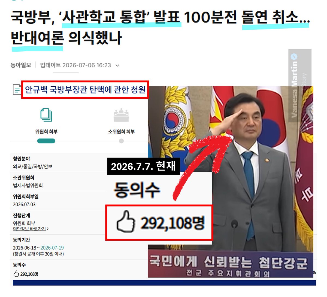This screenshot has height=297, width=327.
Task: Click the 국민에게 신뢰받는 첨단강군 banner text
Action: tap(228, 262)
